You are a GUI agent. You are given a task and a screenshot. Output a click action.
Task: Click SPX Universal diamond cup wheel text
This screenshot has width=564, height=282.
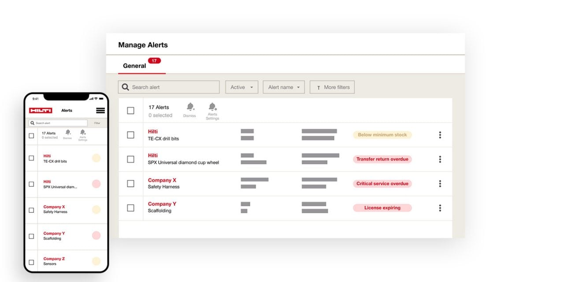(x=183, y=163)
